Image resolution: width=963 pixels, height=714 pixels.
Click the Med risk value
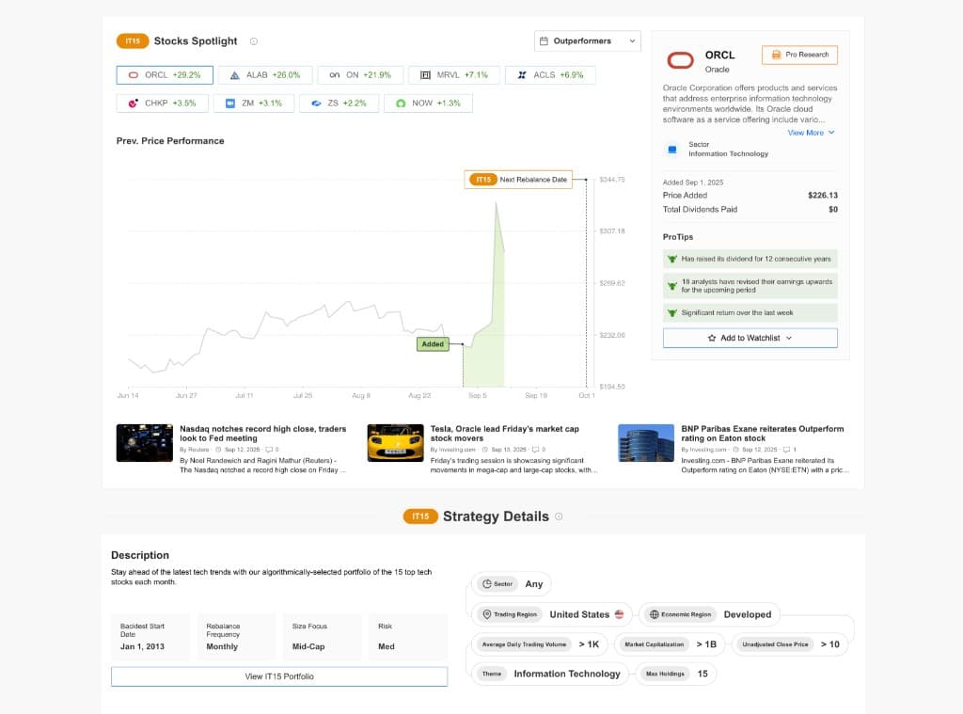pos(387,647)
